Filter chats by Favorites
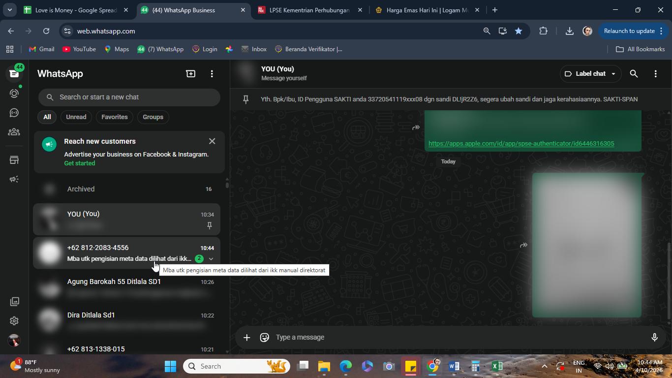 [x=115, y=117]
